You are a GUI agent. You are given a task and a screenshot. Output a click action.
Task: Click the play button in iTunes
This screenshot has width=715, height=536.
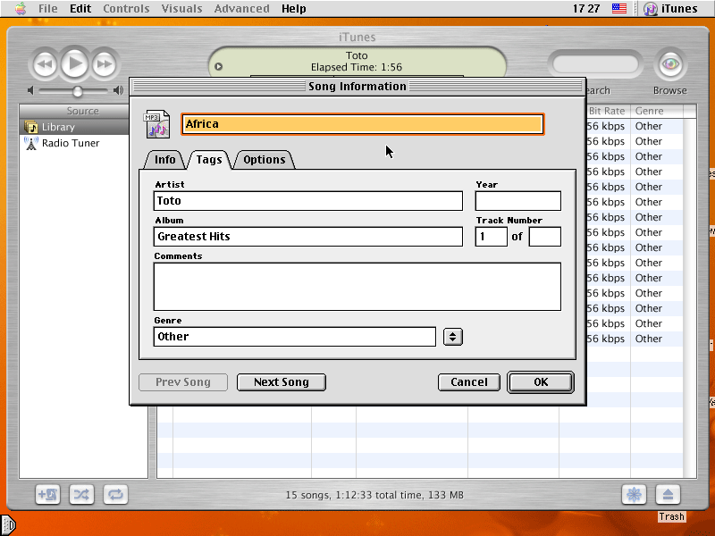click(74, 63)
